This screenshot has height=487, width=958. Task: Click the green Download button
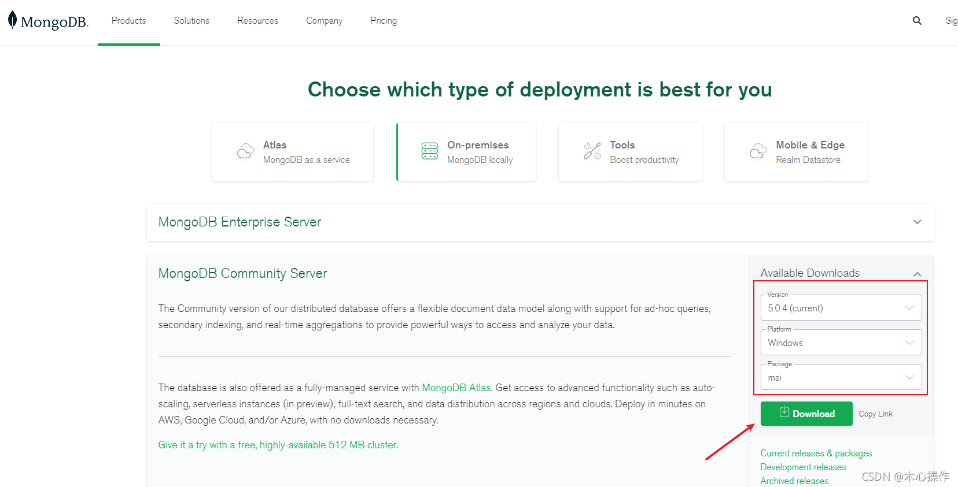(806, 414)
